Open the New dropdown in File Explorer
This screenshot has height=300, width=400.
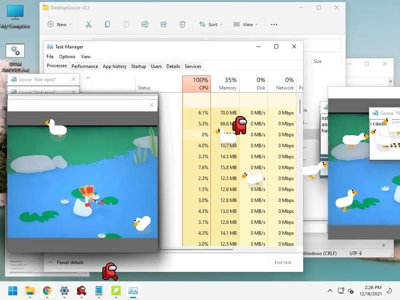(x=60, y=25)
